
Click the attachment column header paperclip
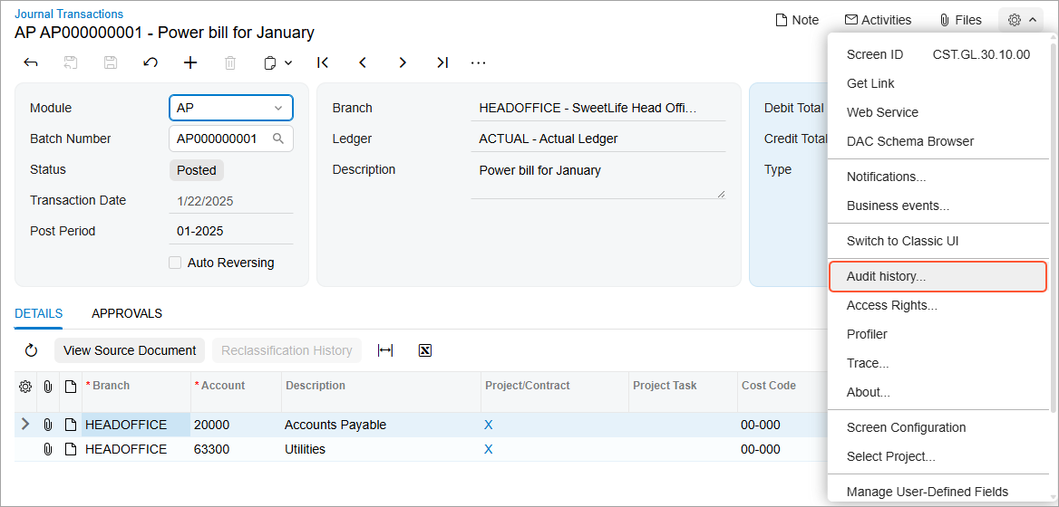pyautogui.click(x=48, y=387)
